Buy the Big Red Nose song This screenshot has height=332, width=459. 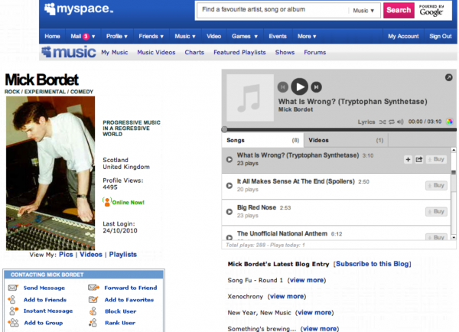point(436,211)
